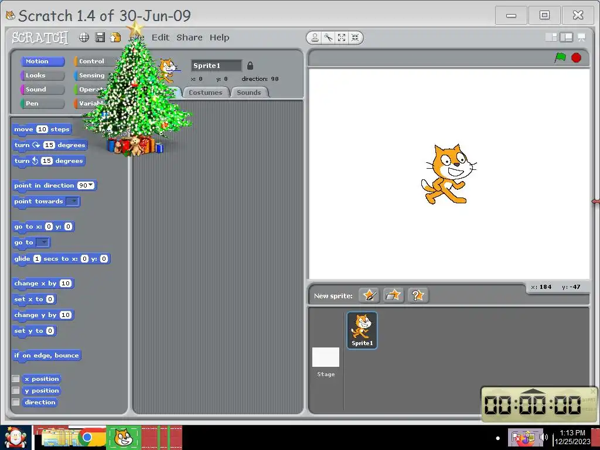Enable the direction reporter checkbox
The image size is (600, 450).
[x=16, y=402]
